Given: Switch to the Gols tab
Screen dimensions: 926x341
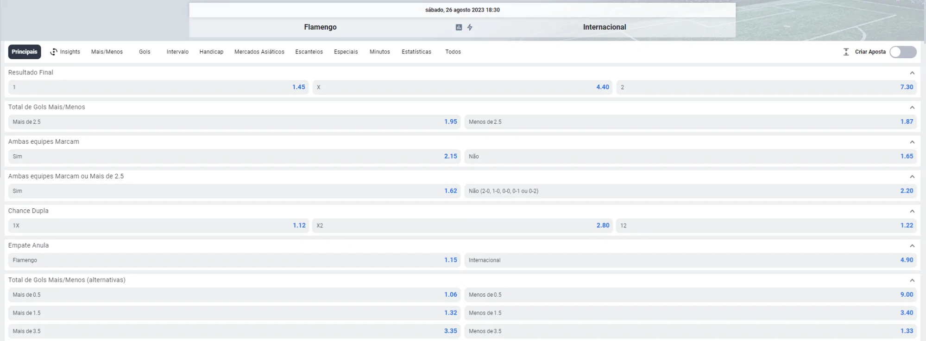Looking at the screenshot, I should click(x=145, y=52).
